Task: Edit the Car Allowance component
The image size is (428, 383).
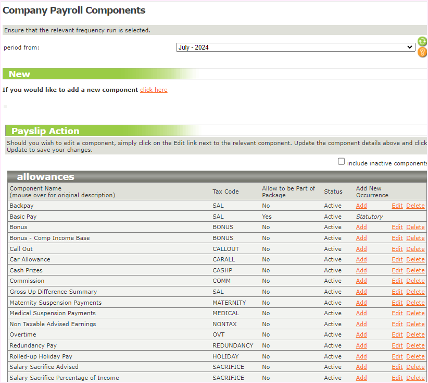Action: coord(397,259)
